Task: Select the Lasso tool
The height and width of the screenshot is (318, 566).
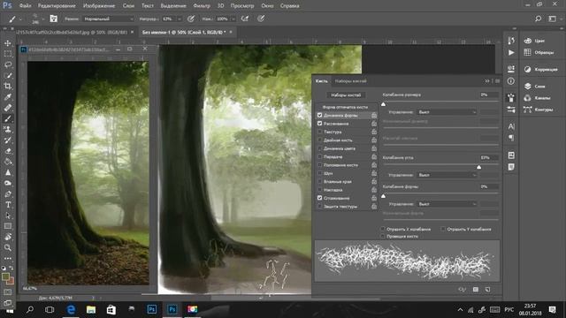Action: click(x=8, y=64)
